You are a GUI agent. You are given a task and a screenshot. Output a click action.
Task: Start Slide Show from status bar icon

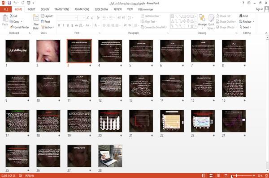[226, 175]
